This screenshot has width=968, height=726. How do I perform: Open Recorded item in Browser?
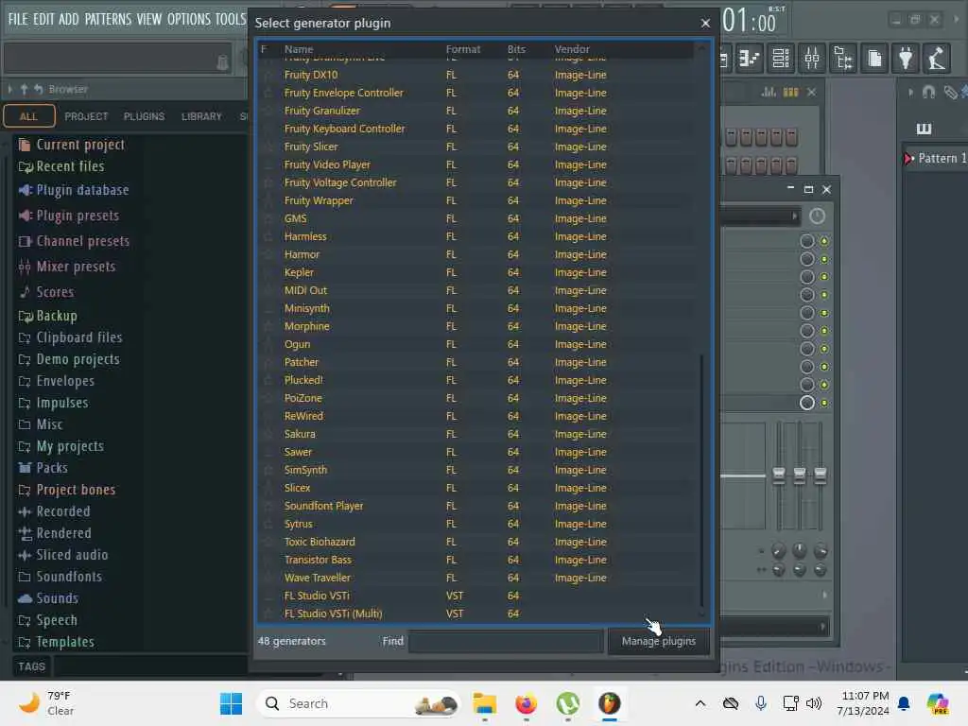pos(54,511)
